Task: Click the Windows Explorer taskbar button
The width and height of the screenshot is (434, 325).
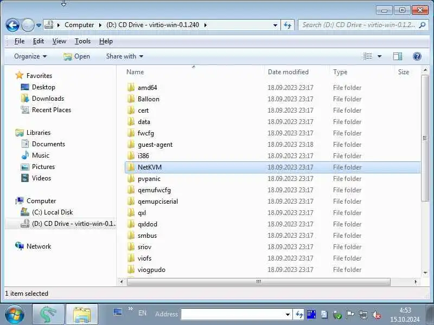Action: tap(82, 314)
